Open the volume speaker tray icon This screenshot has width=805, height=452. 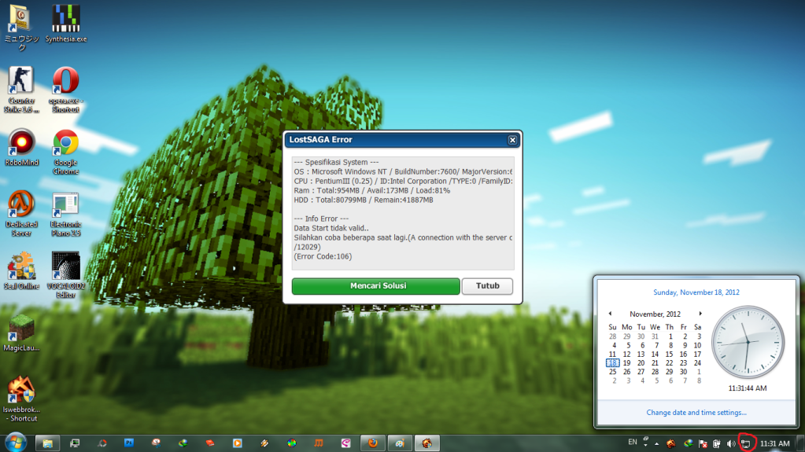(731, 444)
